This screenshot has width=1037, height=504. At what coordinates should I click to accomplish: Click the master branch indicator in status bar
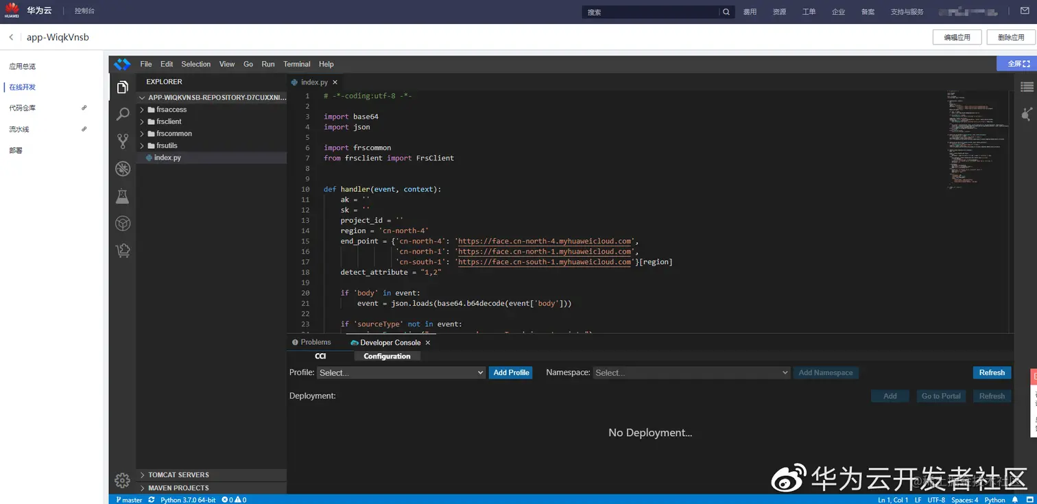tap(129, 500)
